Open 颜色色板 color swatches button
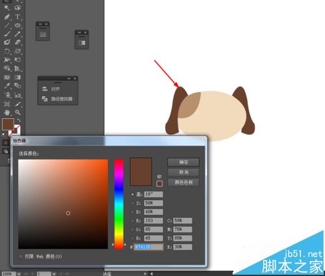 183,182
